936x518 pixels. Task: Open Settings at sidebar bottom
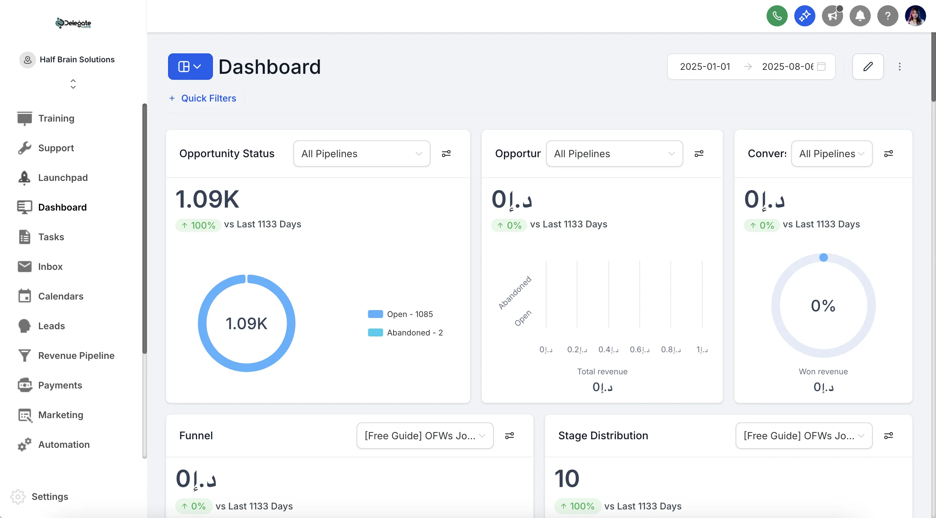50,496
